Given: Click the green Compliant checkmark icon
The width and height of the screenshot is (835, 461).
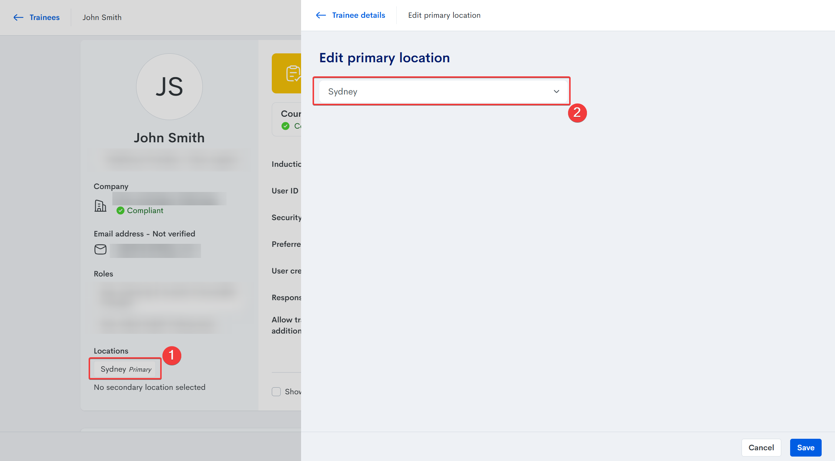Looking at the screenshot, I should 120,210.
